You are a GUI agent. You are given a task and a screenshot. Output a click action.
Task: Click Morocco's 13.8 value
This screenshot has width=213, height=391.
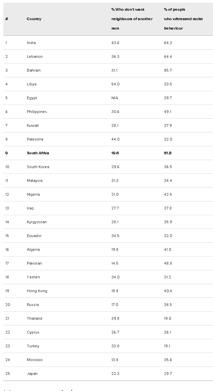[115, 360]
